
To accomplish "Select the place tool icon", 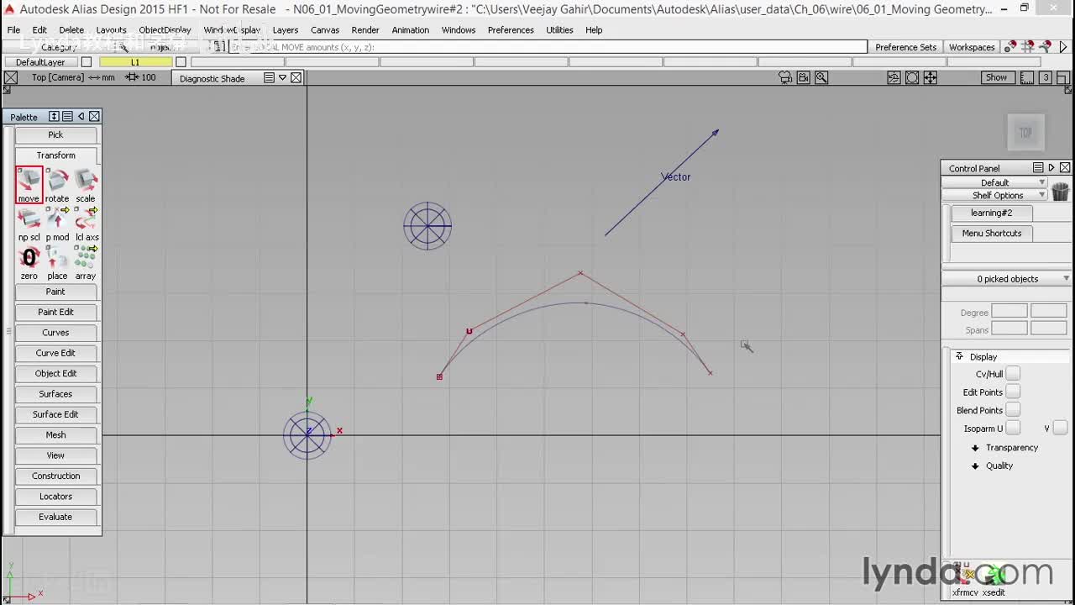I will (x=57, y=262).
